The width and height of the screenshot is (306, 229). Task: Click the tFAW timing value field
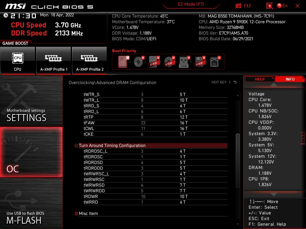coord(143,123)
